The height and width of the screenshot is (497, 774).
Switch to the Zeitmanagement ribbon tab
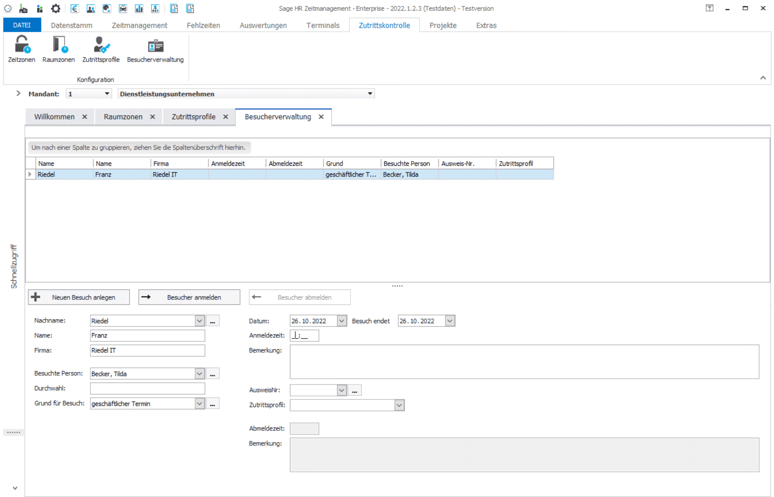click(x=139, y=25)
